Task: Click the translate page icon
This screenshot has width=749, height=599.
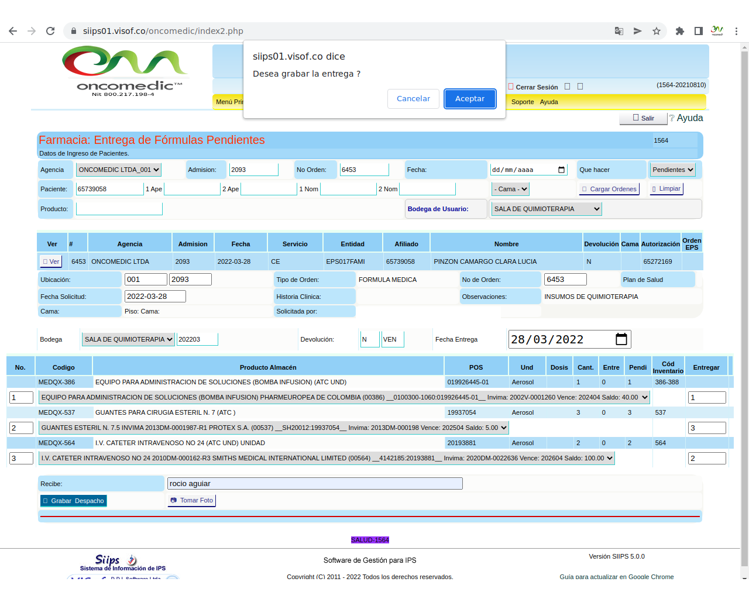Action: pos(619,31)
